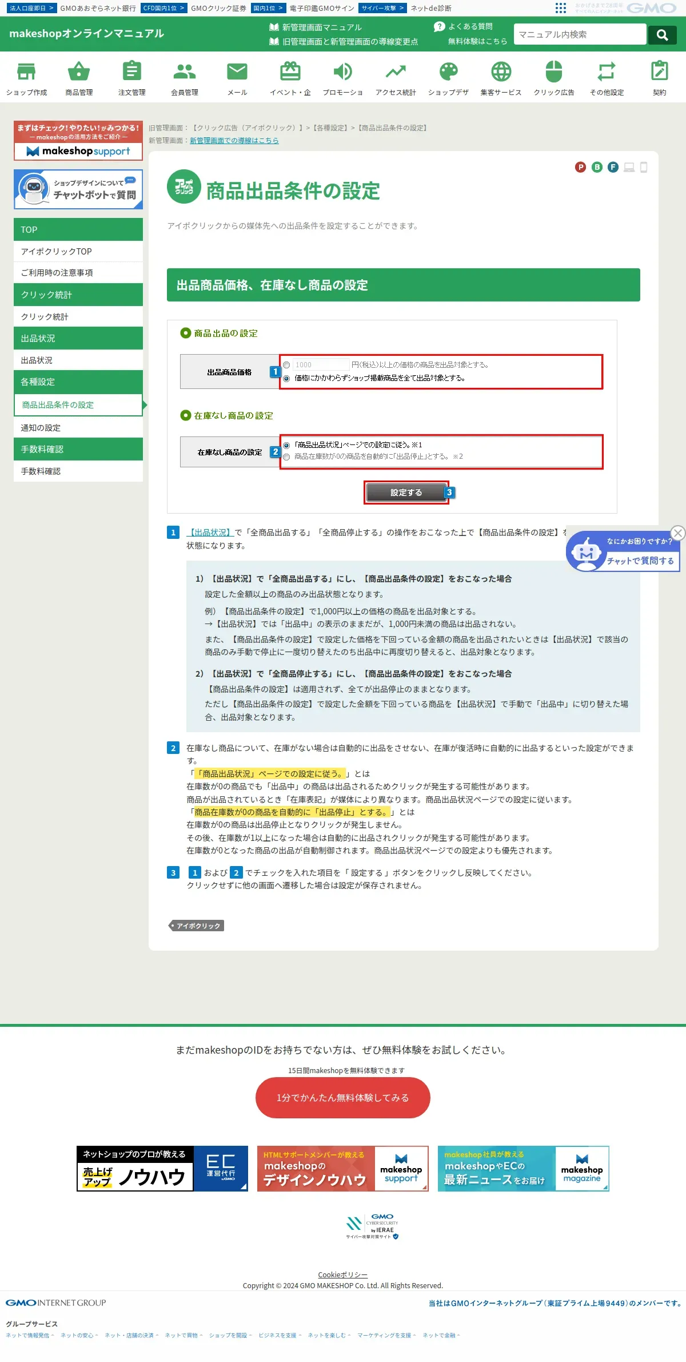686x1362 pixels.
Task: Select 通知の設定 sidebar item
Action: tap(78, 428)
